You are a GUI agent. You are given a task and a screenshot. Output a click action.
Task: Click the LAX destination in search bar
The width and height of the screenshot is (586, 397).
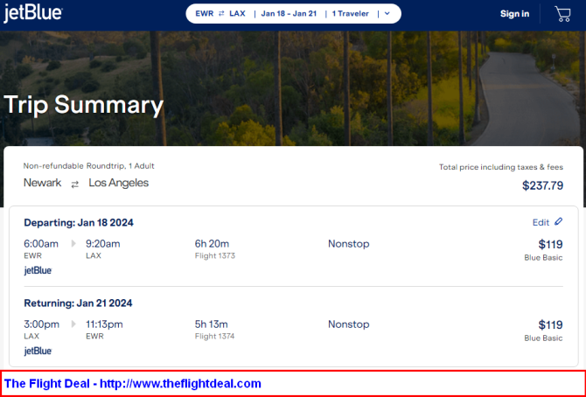pos(237,13)
